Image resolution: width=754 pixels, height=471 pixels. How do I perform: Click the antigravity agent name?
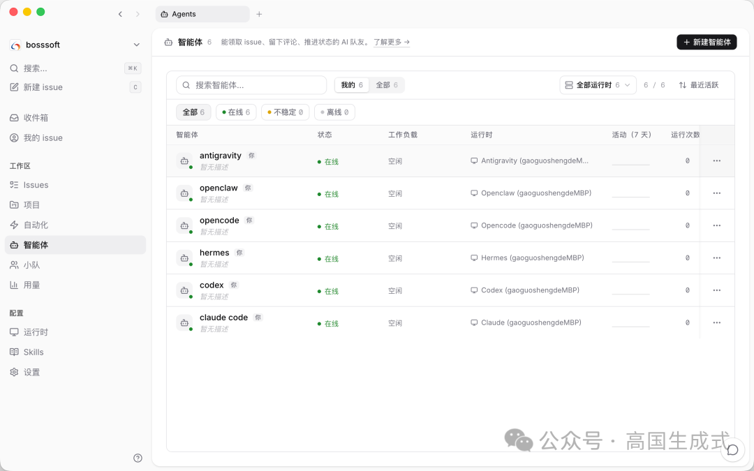220,156
